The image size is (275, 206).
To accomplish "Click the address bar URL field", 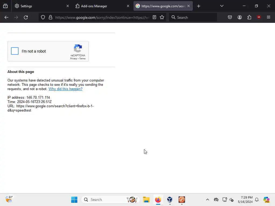I will coord(102,17).
